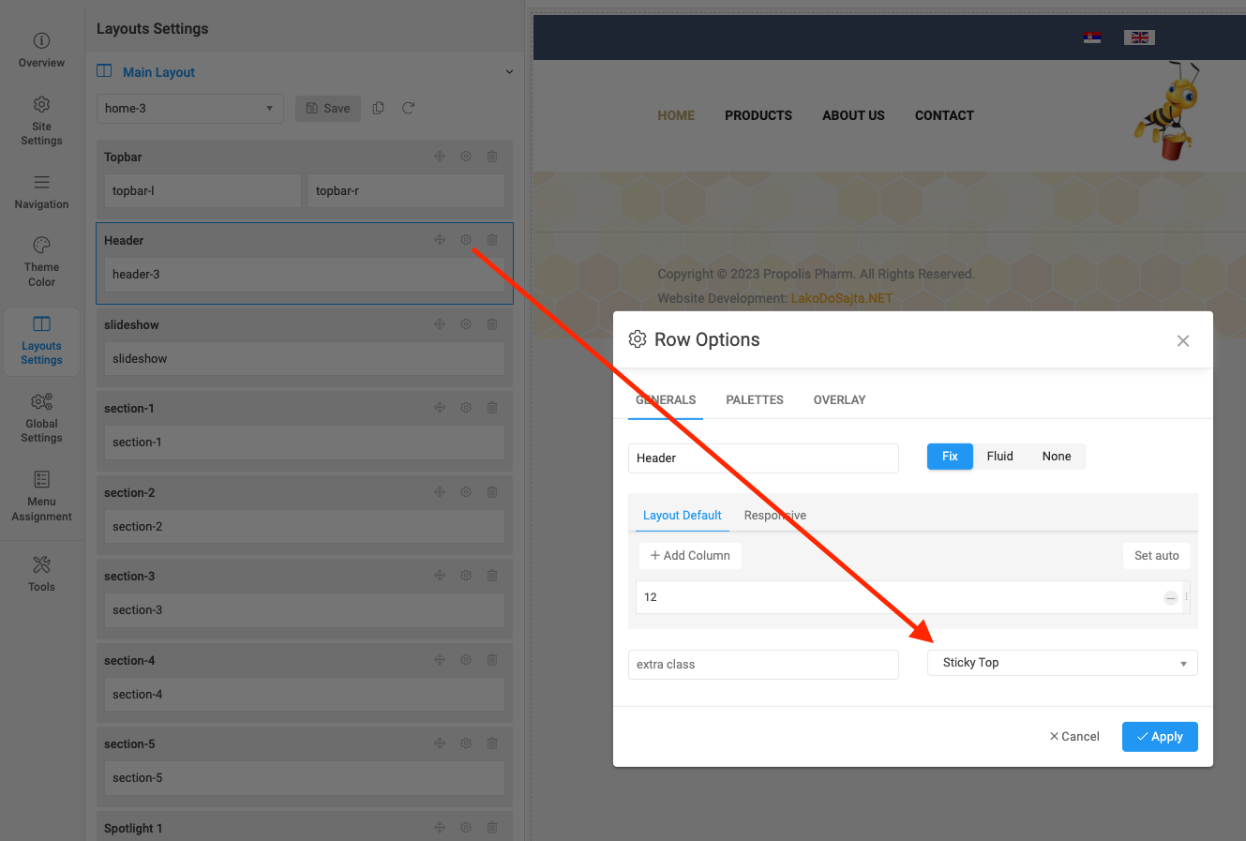Open settings gear of slideshow row
The height and width of the screenshot is (841, 1246).
pos(466,324)
